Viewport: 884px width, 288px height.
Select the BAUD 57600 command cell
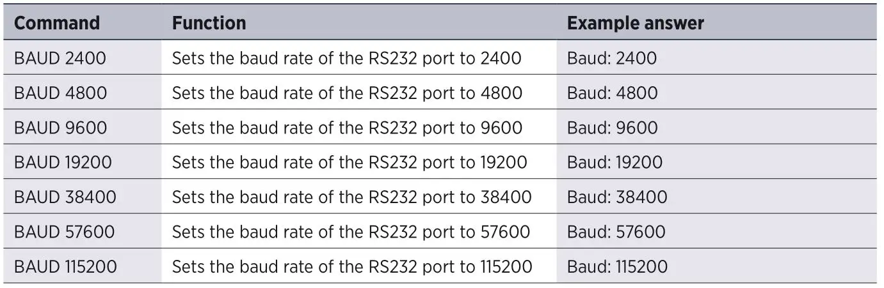pos(65,231)
